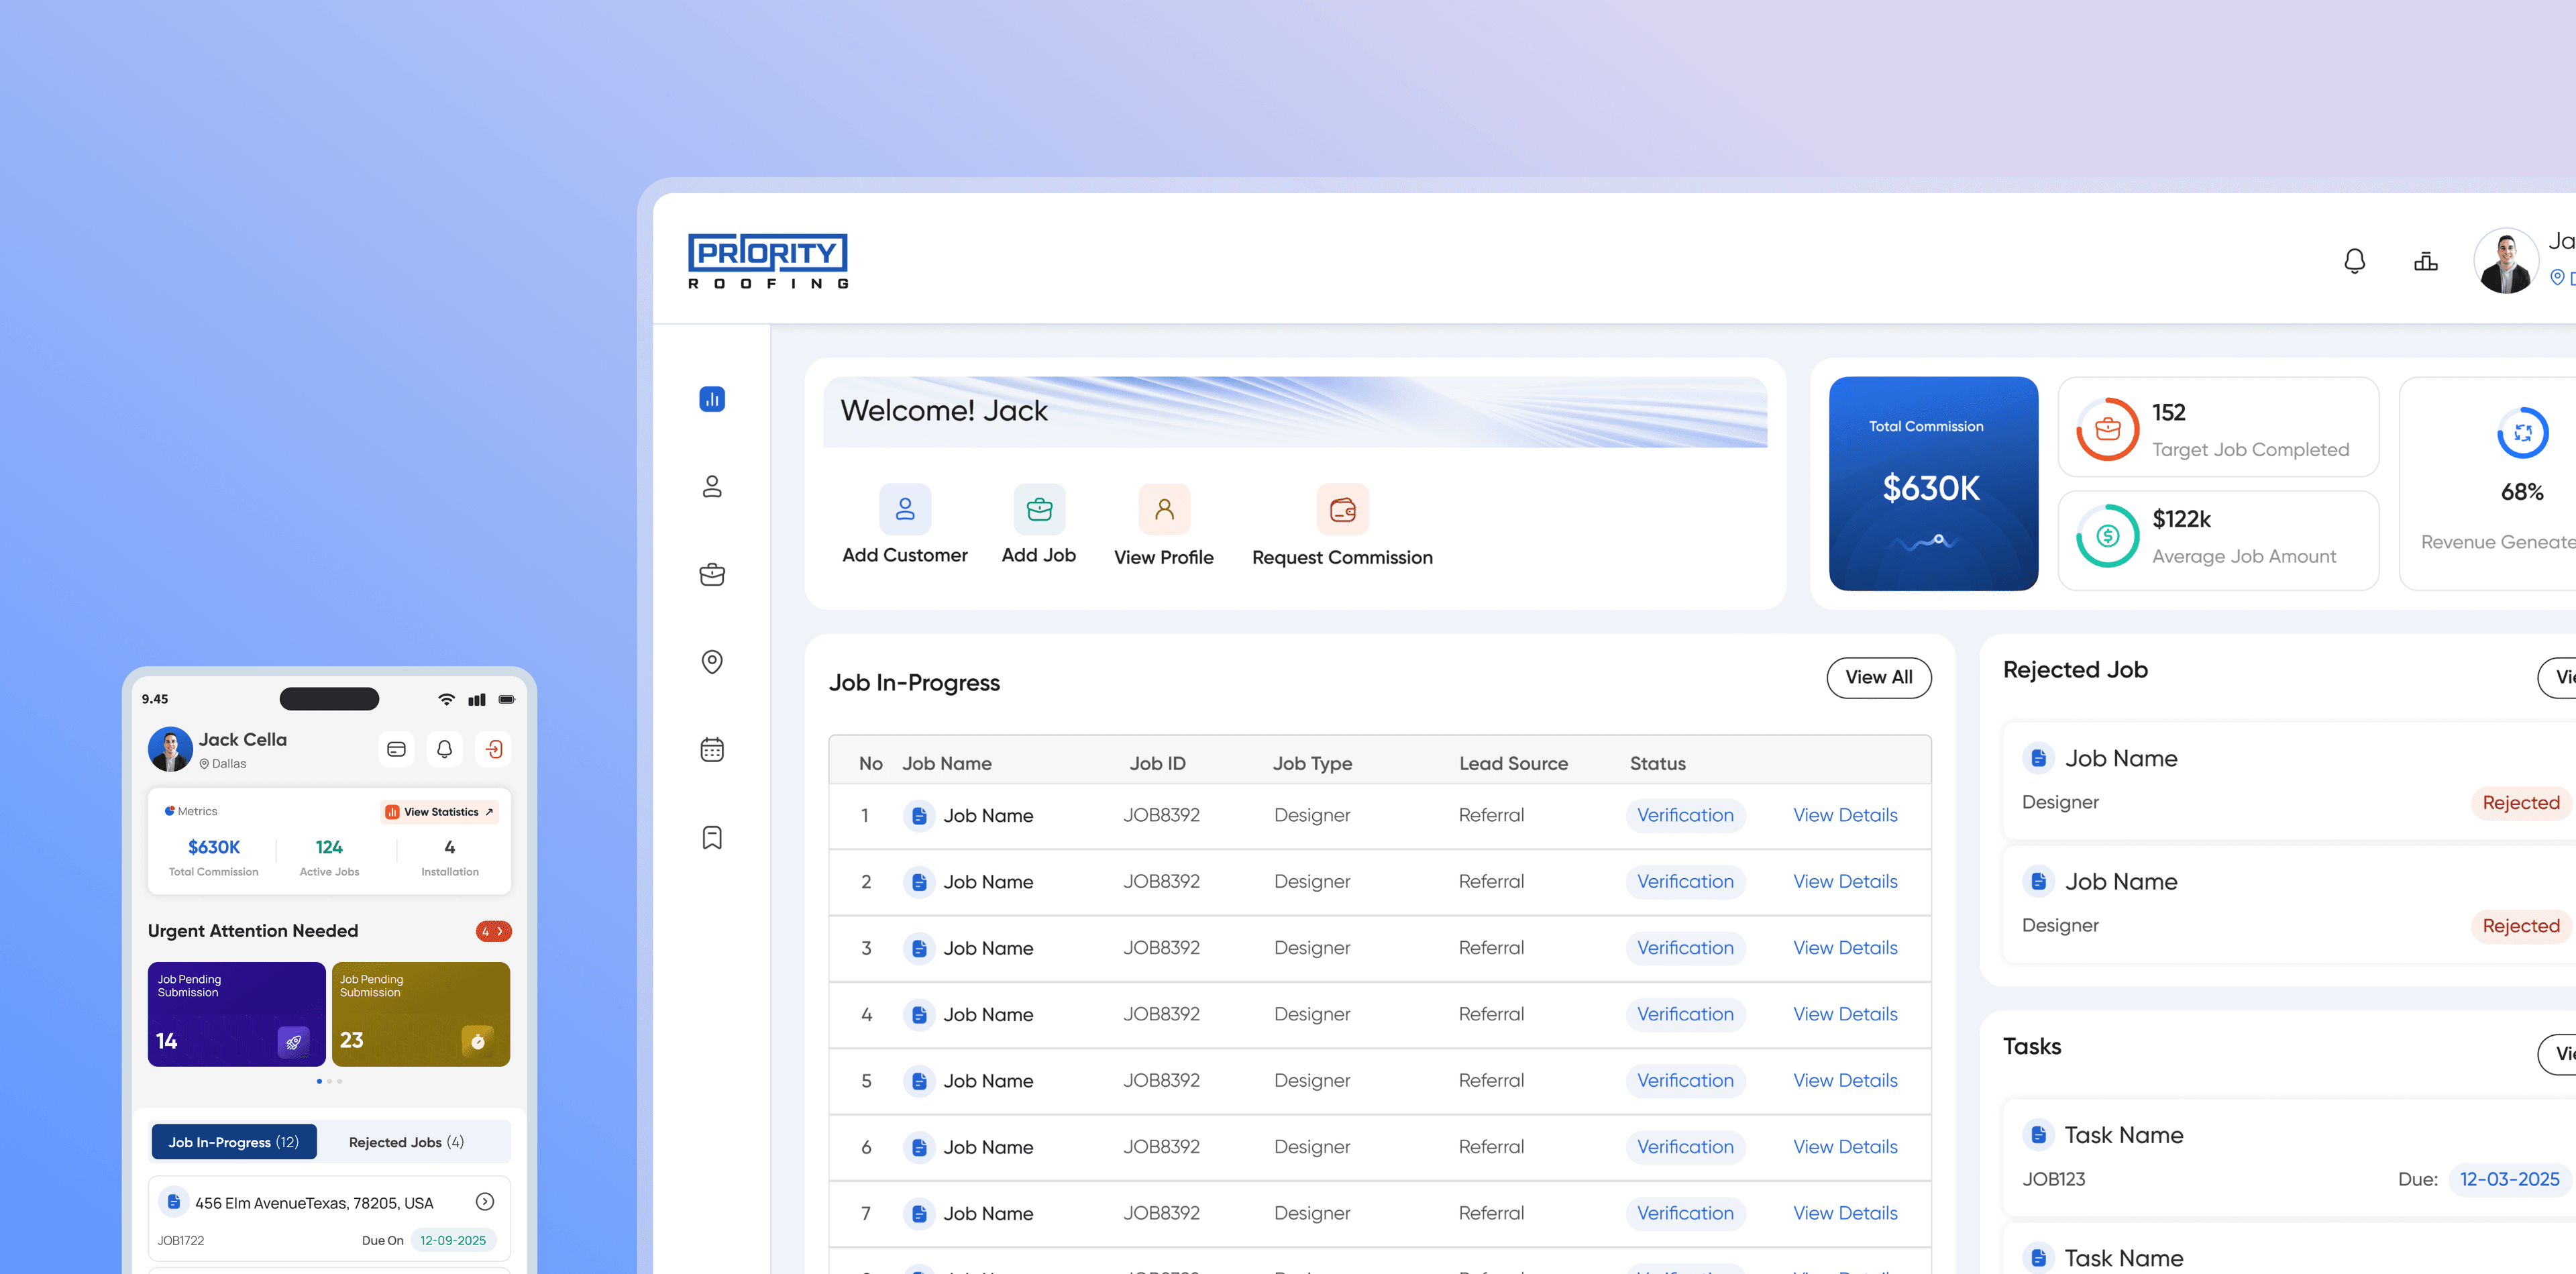Click the notification bell in desktop header

click(2354, 261)
